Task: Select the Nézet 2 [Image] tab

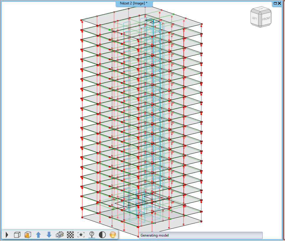Action: click(134, 3)
